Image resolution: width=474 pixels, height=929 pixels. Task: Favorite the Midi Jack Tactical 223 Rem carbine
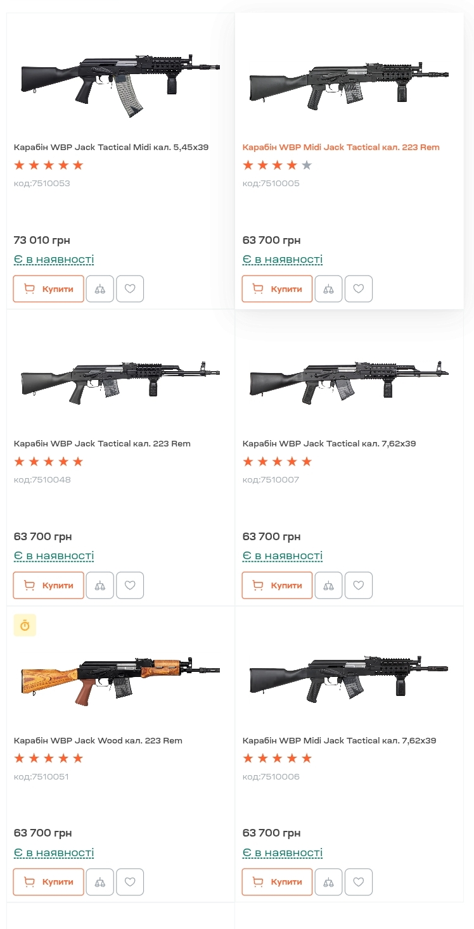click(359, 289)
